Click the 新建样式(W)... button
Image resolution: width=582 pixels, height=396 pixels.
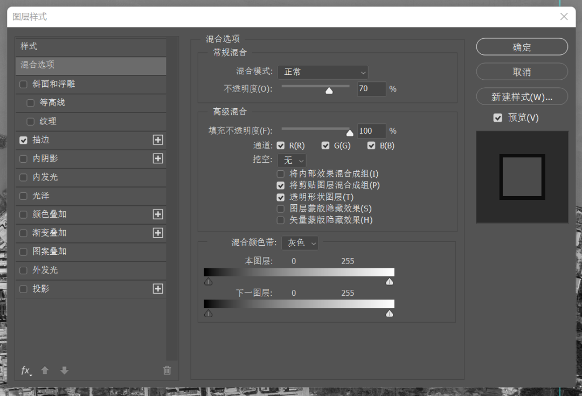coord(522,97)
